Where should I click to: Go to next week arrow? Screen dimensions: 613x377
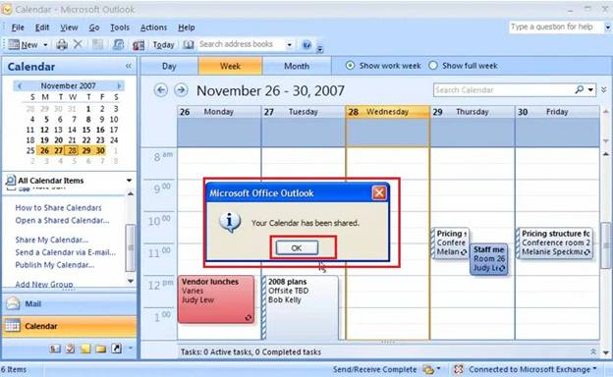click(181, 90)
